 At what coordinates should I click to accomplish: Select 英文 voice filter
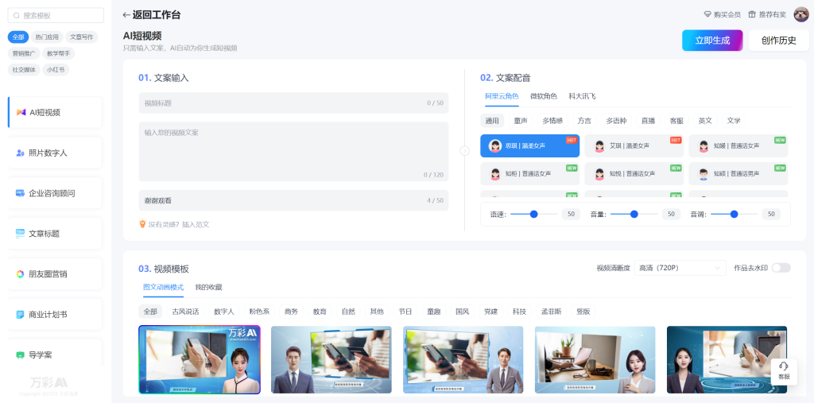tap(705, 121)
